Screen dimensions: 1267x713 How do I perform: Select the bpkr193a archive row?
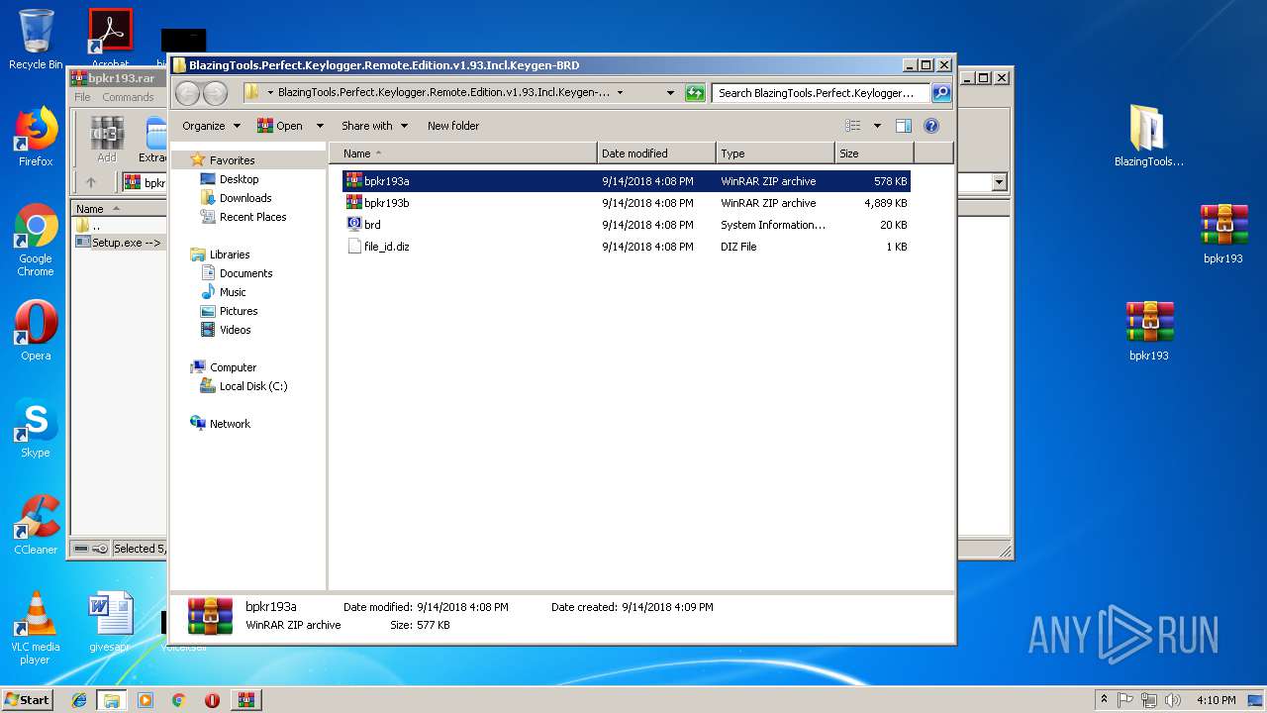pos(626,181)
